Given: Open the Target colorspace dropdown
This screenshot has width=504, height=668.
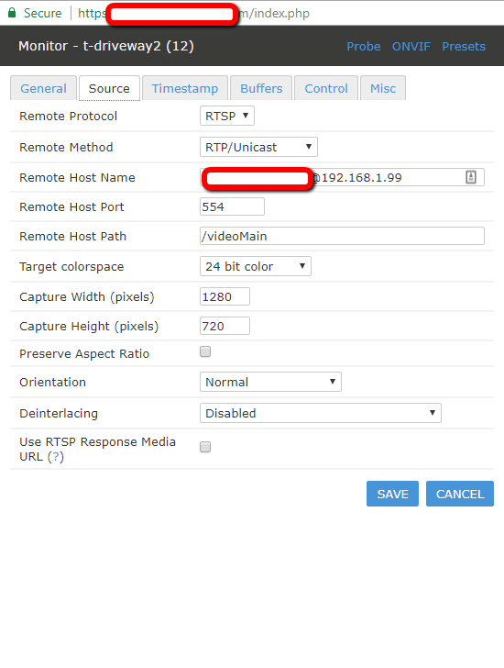Looking at the screenshot, I should (255, 266).
